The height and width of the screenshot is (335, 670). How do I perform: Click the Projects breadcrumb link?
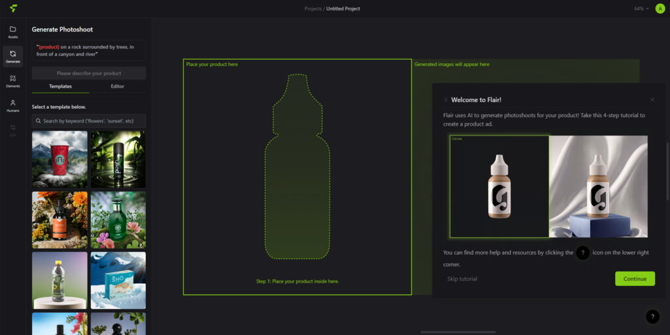[313, 9]
